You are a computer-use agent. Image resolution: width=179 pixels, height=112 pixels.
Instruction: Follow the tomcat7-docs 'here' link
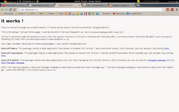click(x=167, y=48)
